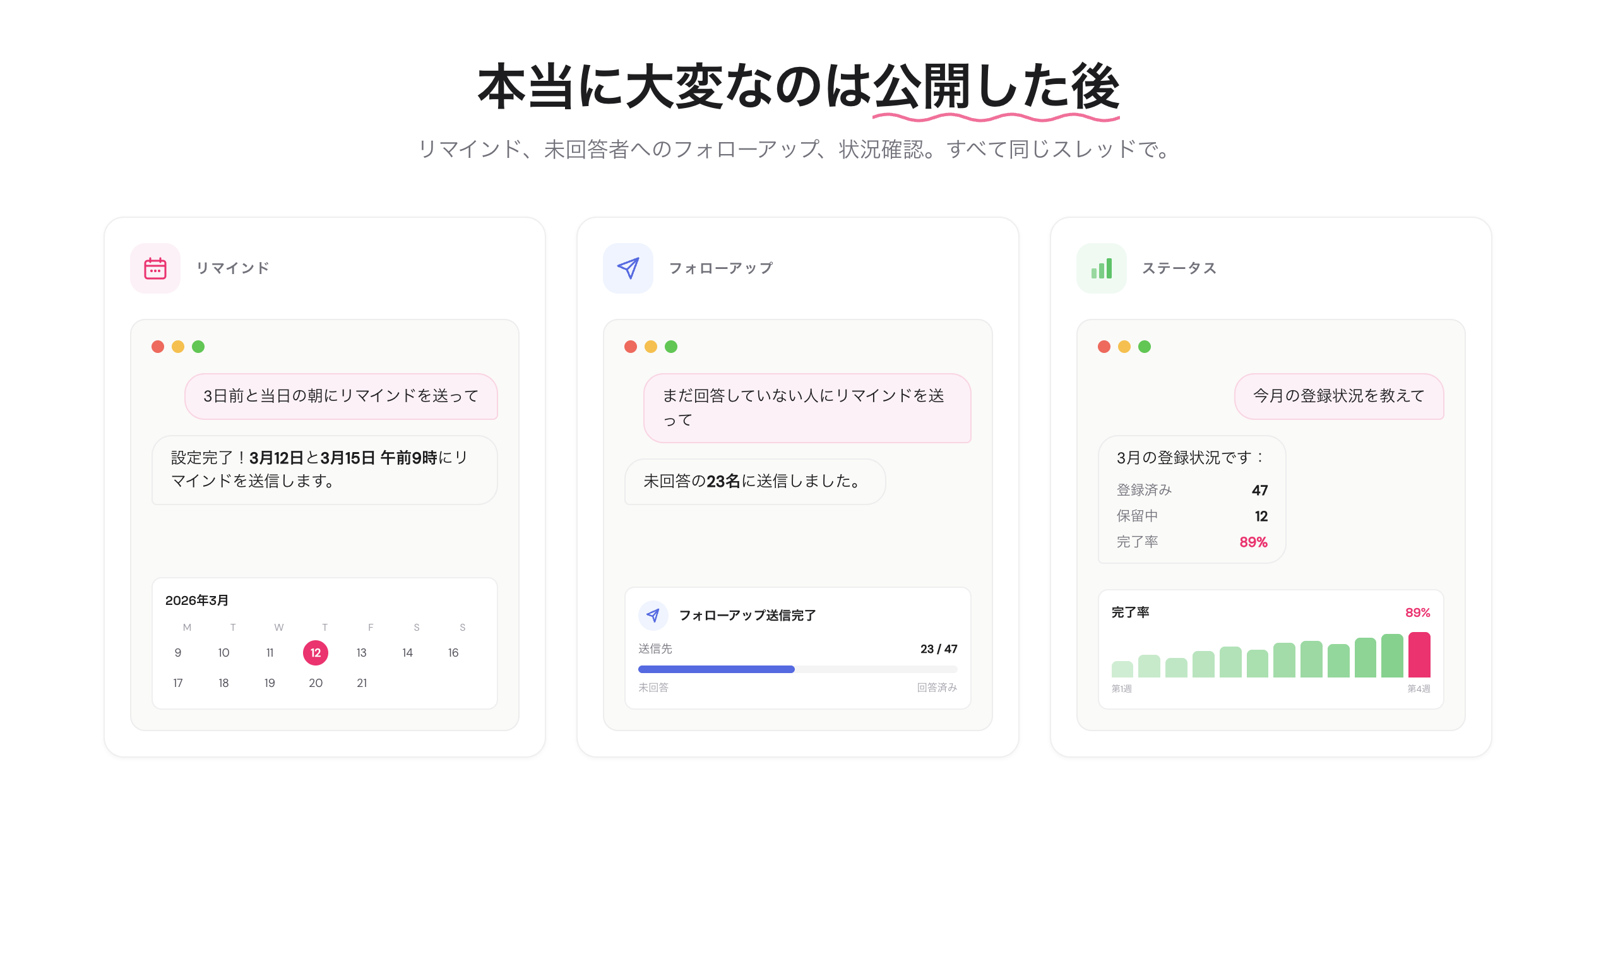The image size is (1601, 961).
Task: Click yellow dot in follow-up window
Action: [x=651, y=347]
